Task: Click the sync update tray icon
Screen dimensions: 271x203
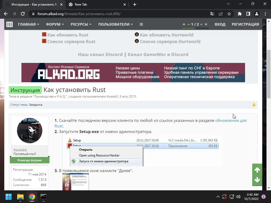Action: click(x=224, y=197)
